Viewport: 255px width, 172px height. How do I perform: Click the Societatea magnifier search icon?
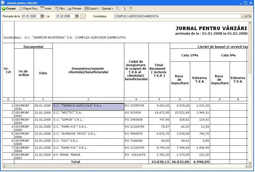(250, 16)
